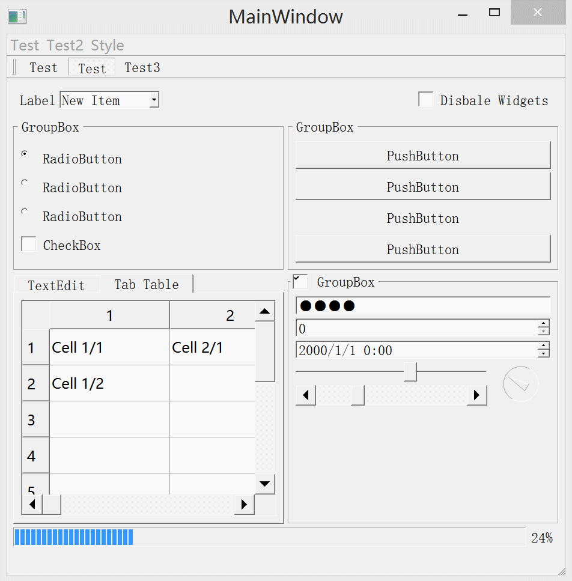Switch to the TextEdit tab
The width and height of the screenshot is (572, 581).
56,285
